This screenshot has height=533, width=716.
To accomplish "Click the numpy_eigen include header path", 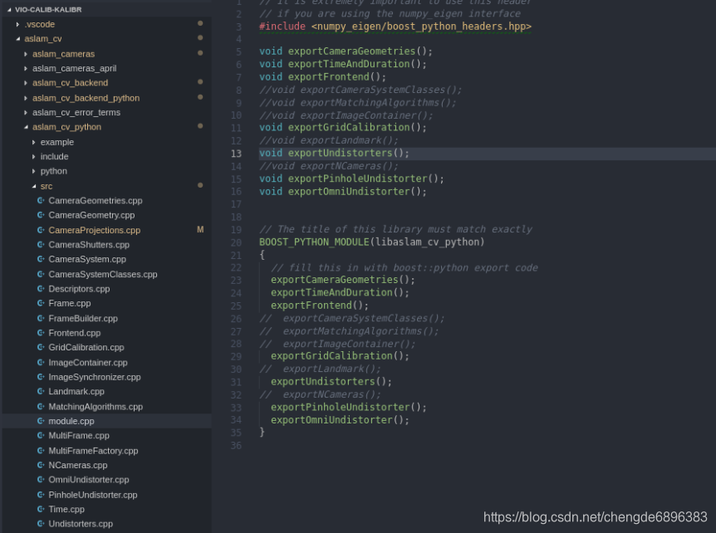I will pos(421,27).
